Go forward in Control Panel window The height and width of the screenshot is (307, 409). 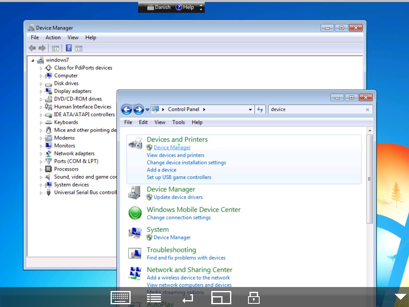pyautogui.click(x=139, y=110)
